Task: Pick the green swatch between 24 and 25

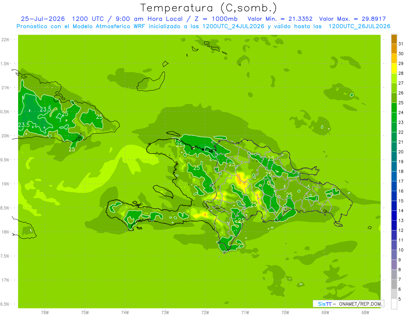Action: [394, 108]
